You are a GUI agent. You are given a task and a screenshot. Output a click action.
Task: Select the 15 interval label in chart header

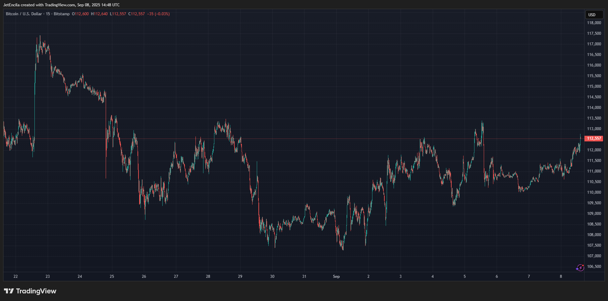pos(48,14)
